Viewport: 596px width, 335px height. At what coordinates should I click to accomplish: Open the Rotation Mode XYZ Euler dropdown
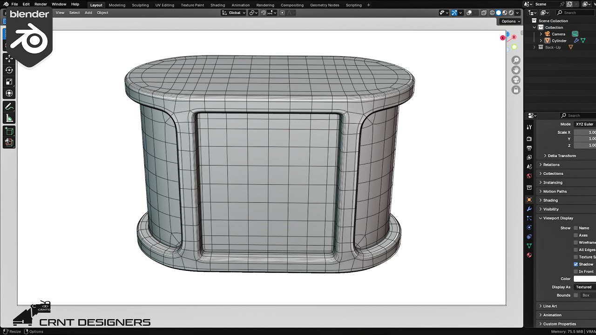[585, 124]
